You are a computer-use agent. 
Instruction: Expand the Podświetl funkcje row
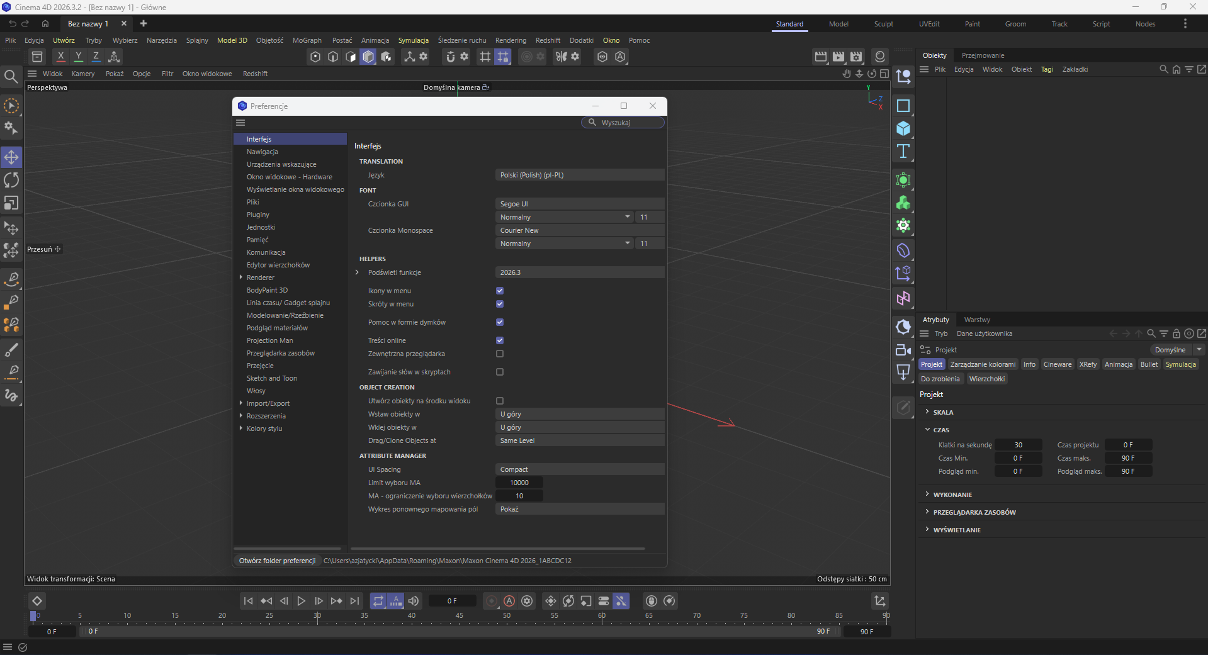tap(358, 272)
